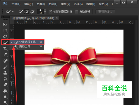Close the 红色蝴蝶结.jpg document tab
The height and width of the screenshot is (105, 139).
pyautogui.click(x=57, y=18)
